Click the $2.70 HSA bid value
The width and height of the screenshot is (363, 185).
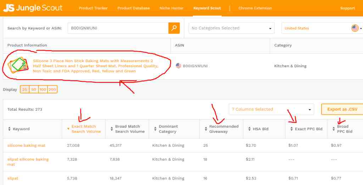(x=251, y=145)
